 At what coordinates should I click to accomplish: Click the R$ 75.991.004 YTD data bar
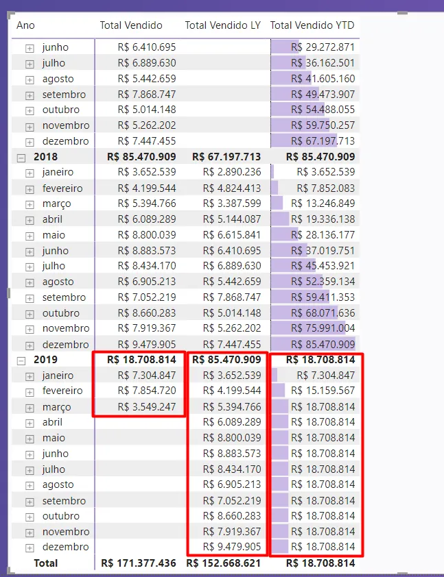314,328
